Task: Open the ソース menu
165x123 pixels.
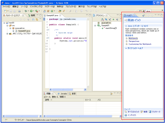Action: tap(24, 6)
